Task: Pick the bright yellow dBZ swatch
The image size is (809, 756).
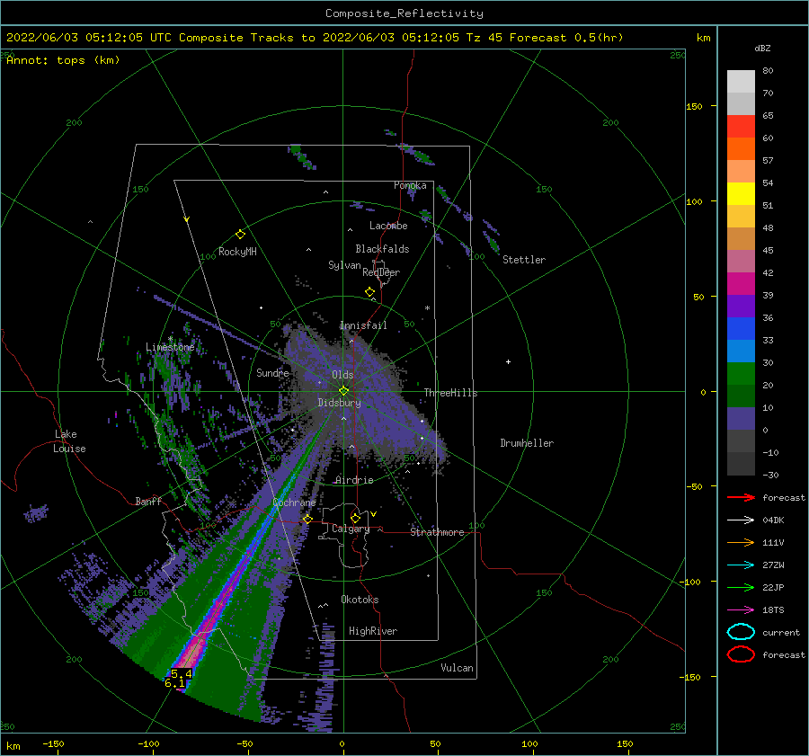Action: [741, 193]
